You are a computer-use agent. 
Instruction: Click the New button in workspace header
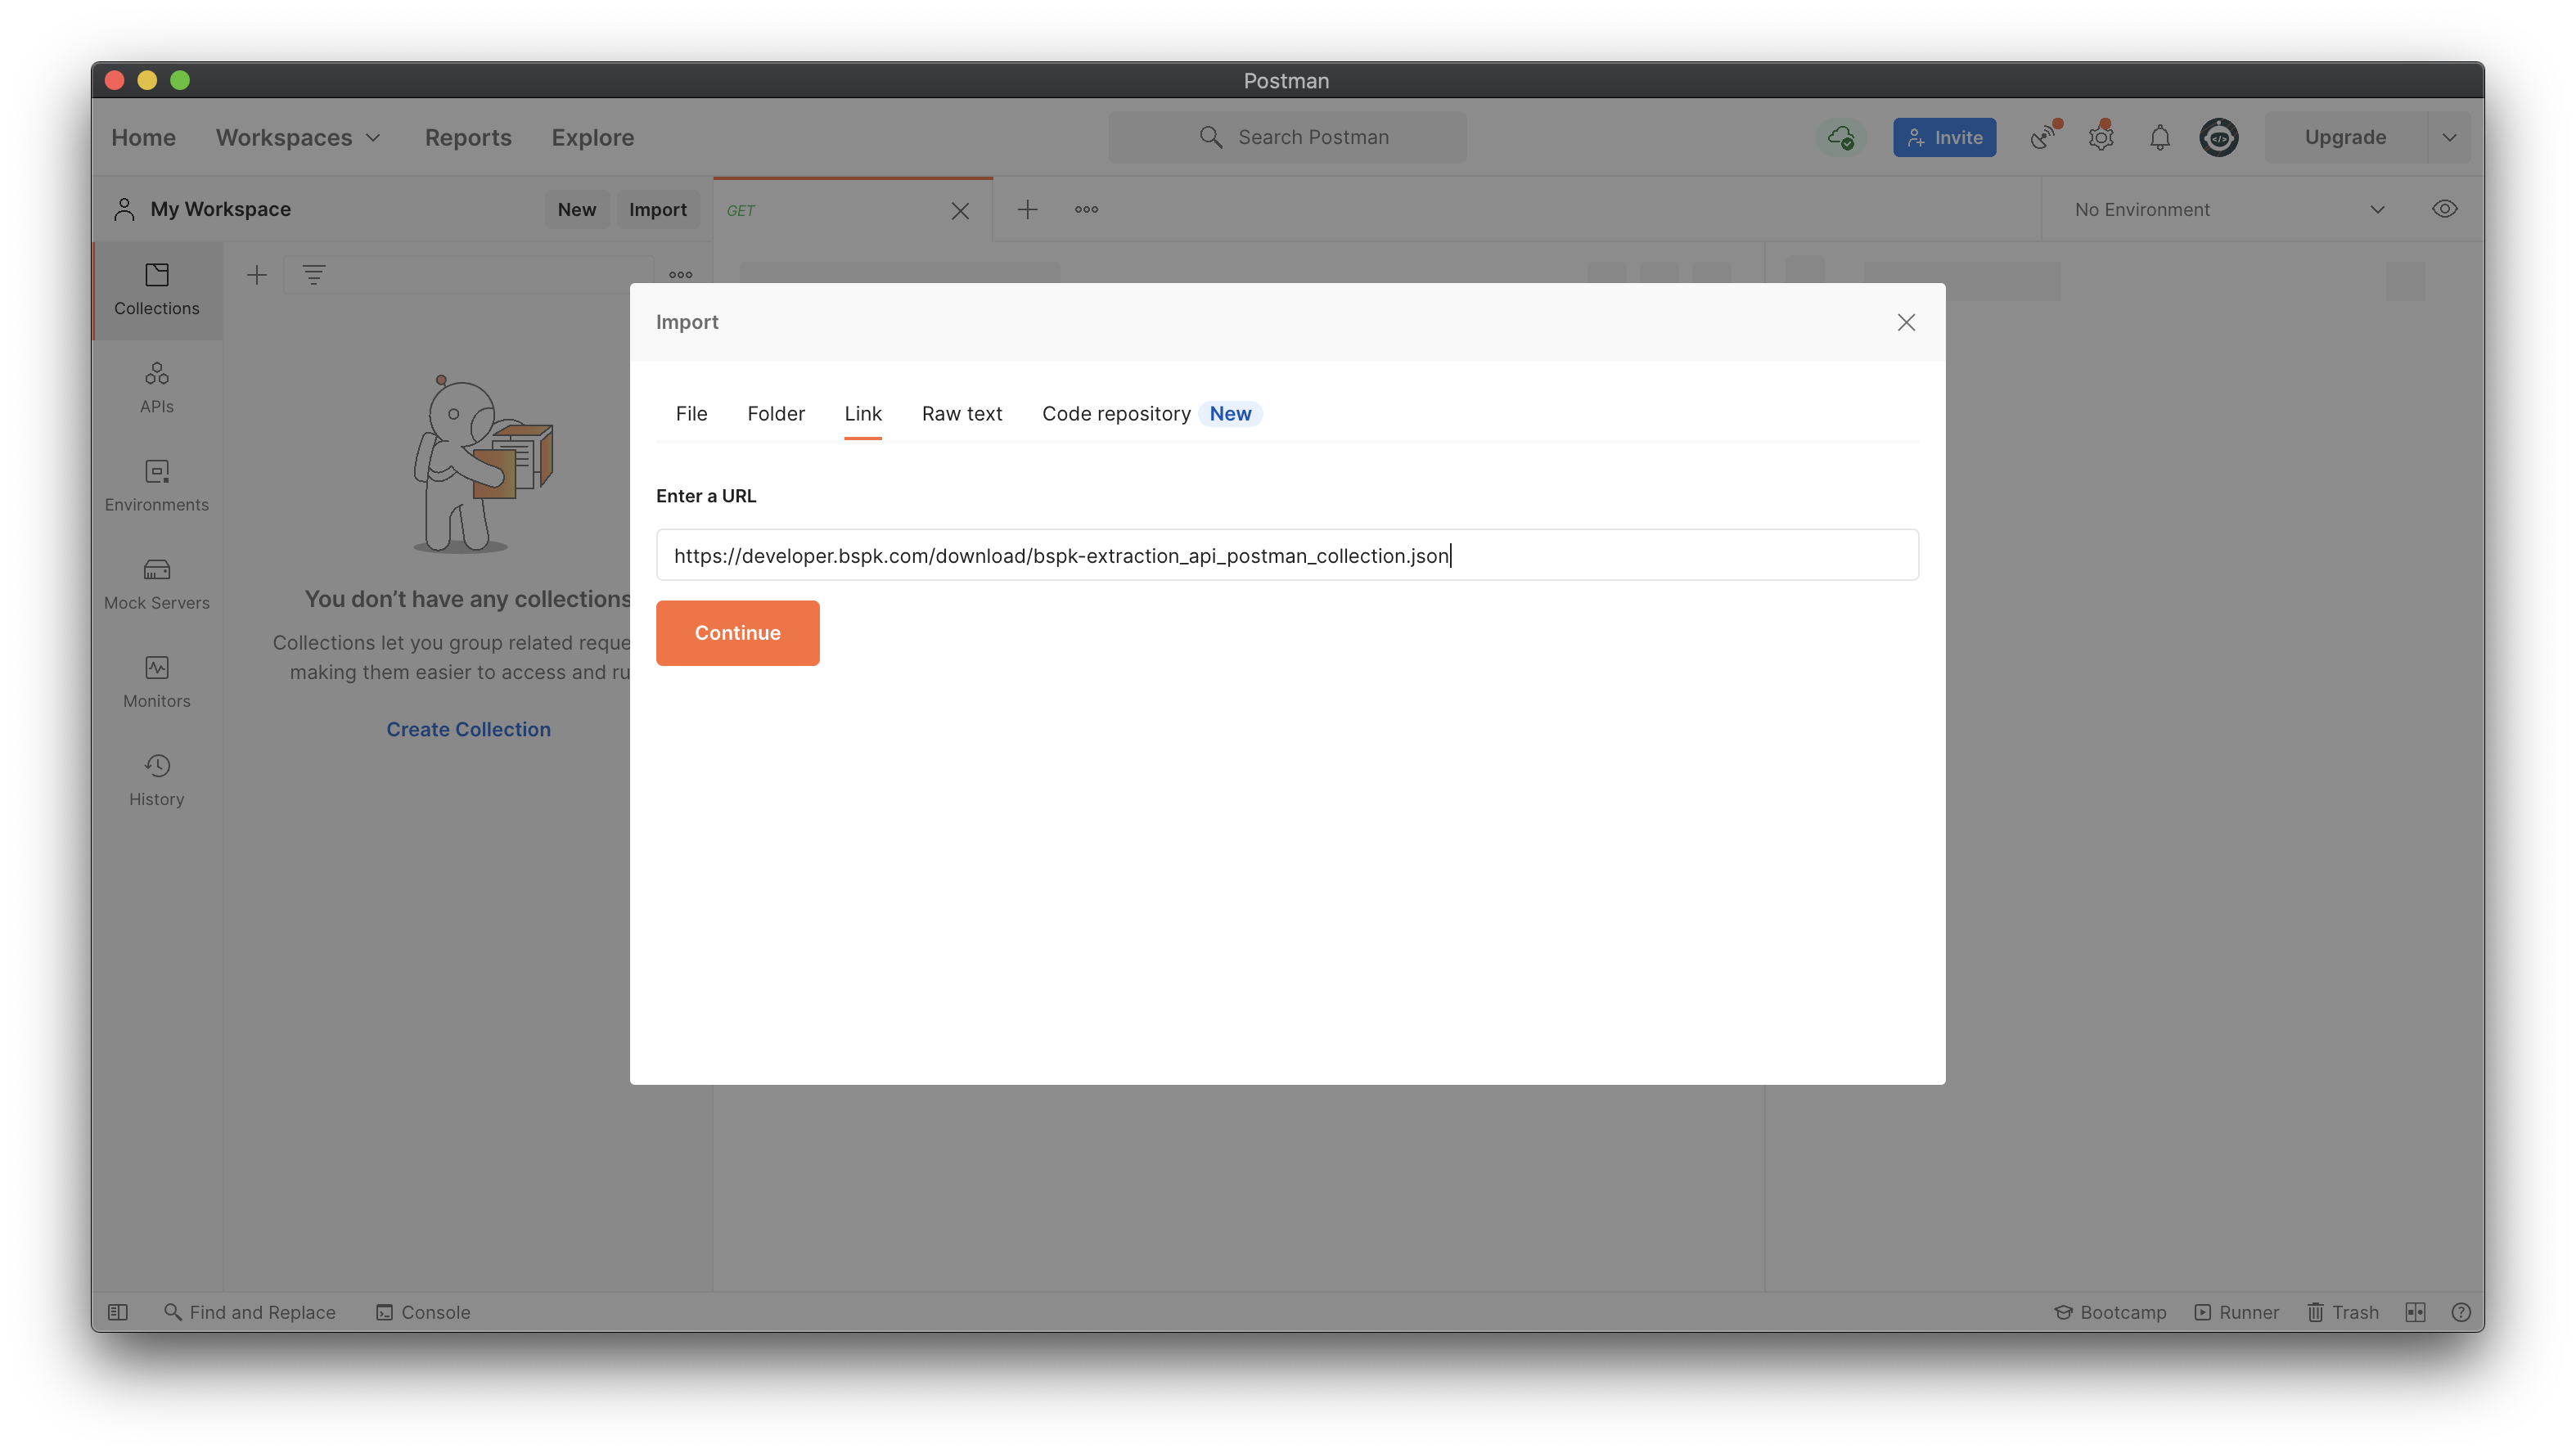coord(576,209)
